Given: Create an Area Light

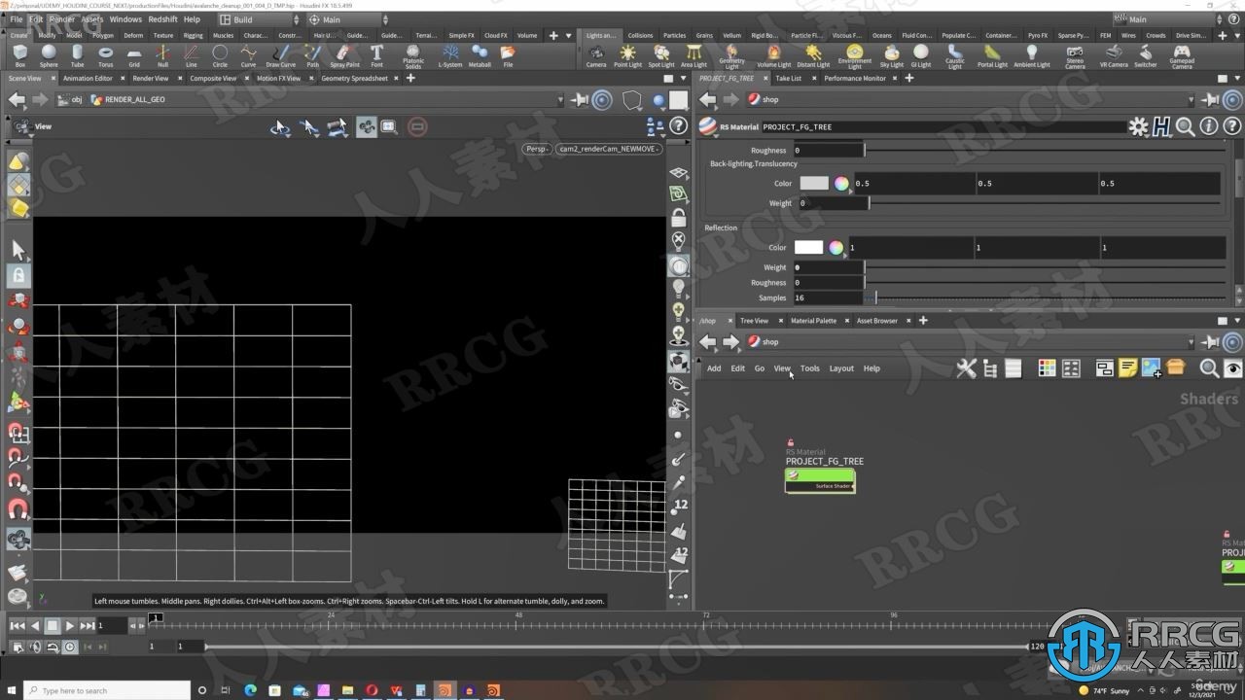Looking at the screenshot, I should pos(694,55).
